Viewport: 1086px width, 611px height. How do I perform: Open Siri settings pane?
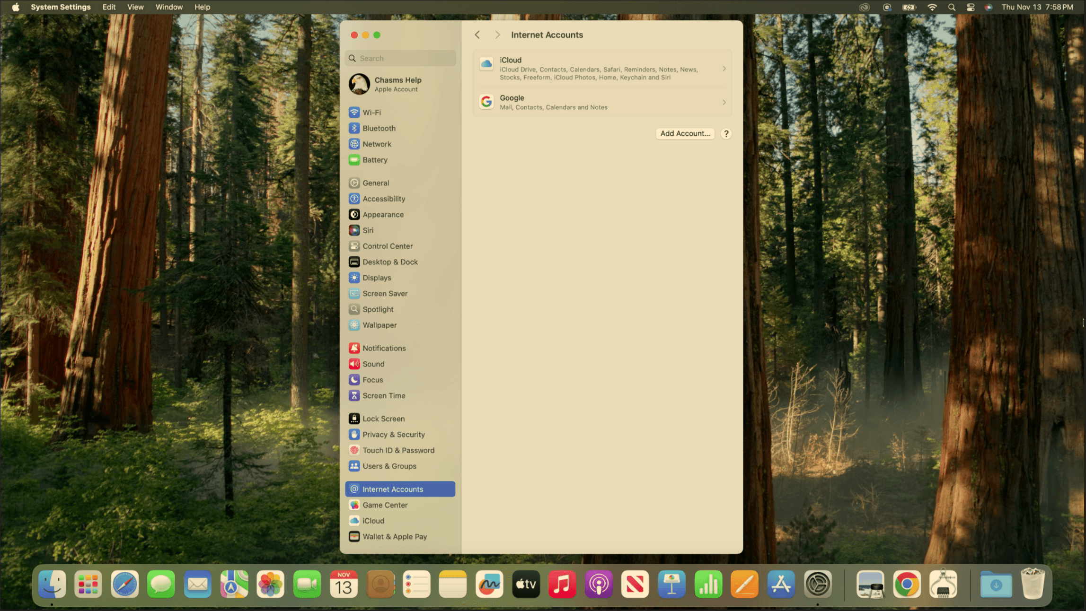(368, 230)
